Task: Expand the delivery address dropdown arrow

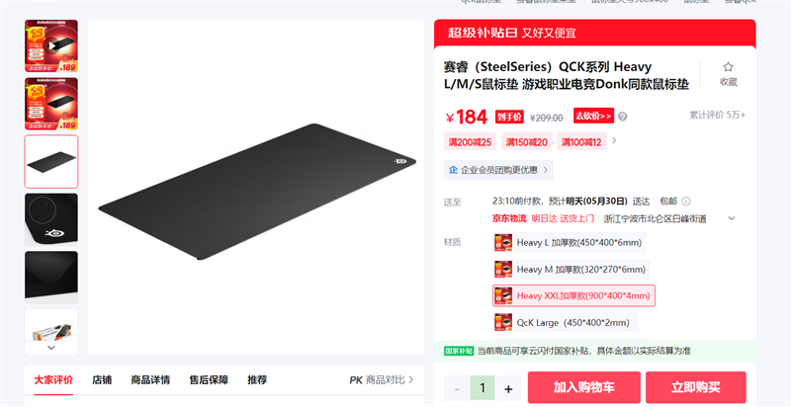Action: tap(732, 218)
